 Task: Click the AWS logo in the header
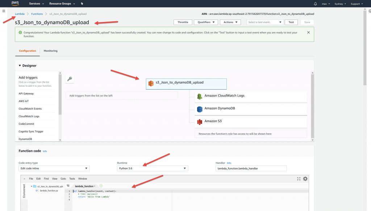pos(15,4)
